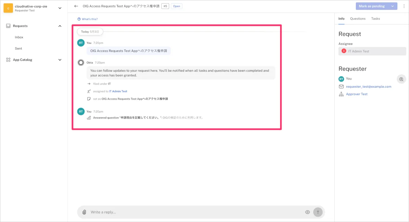Screen dimensions: 409x222
Task: Click the paperclip attachment icon
Action: [x=84, y=212]
